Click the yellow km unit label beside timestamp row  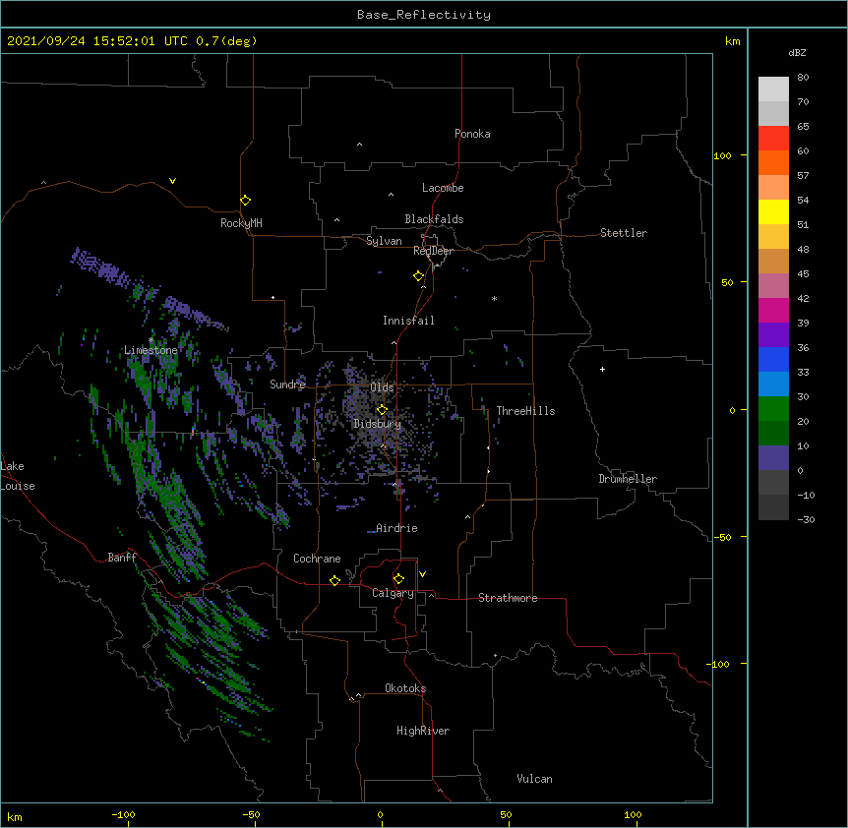pyautogui.click(x=733, y=41)
